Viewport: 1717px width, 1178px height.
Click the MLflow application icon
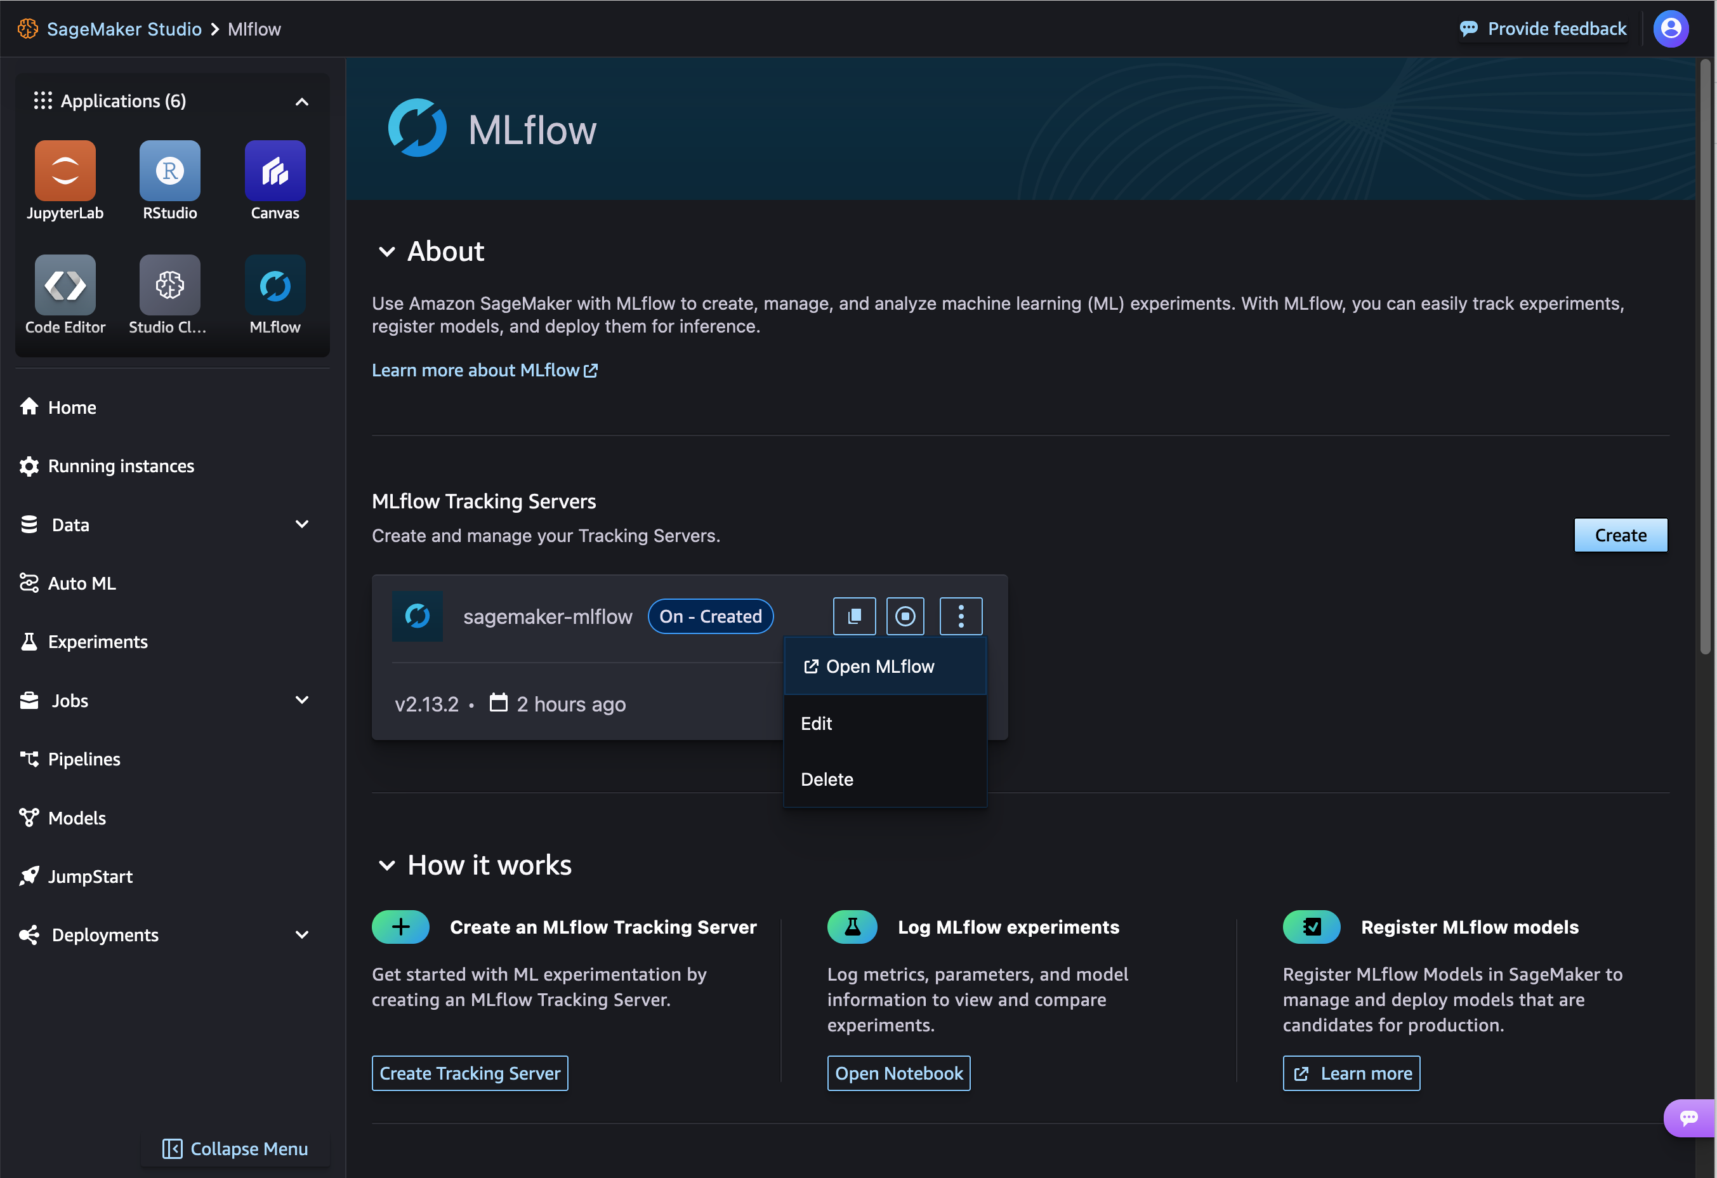pyautogui.click(x=275, y=286)
